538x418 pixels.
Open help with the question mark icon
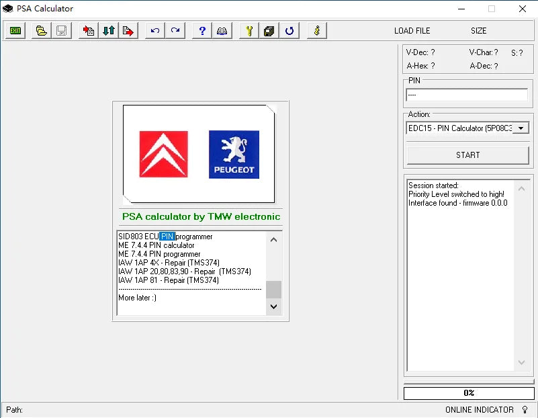(x=202, y=31)
